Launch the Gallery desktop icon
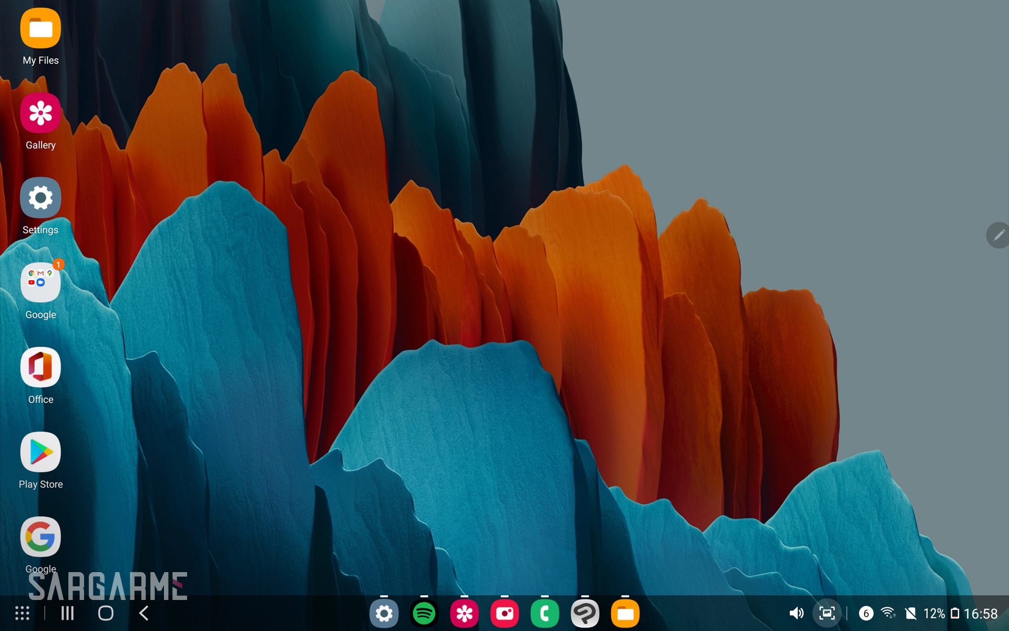The width and height of the screenshot is (1009, 631). tap(40, 113)
